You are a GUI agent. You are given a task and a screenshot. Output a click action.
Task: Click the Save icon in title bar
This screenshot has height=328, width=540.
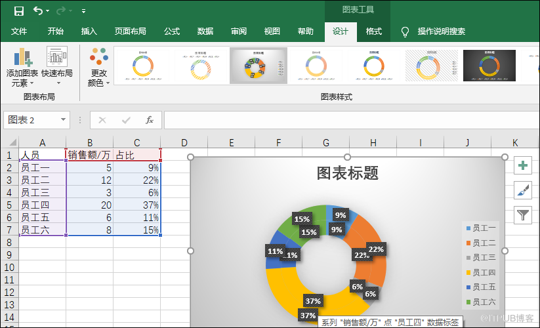(19, 10)
